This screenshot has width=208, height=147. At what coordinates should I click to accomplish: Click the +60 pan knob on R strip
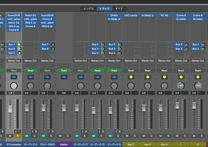(x=198, y=86)
